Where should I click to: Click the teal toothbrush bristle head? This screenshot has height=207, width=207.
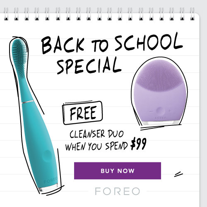[19, 59]
